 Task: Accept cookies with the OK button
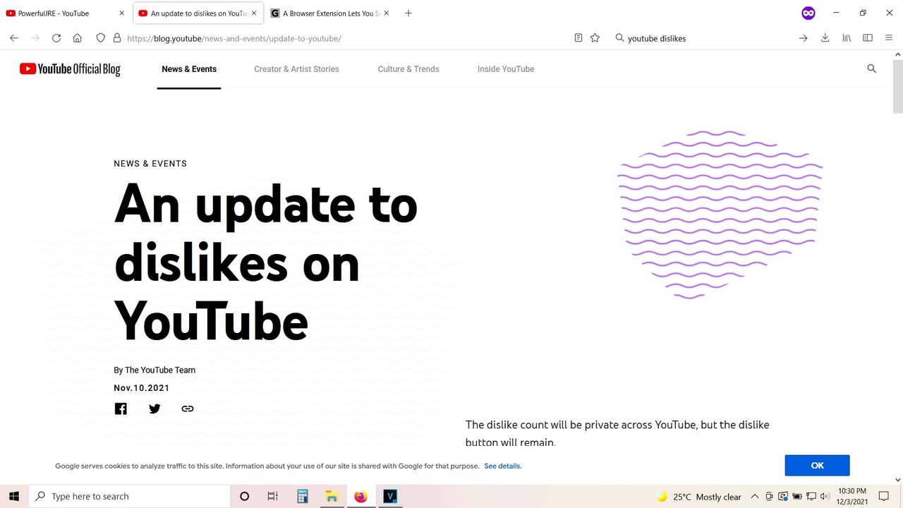pyautogui.click(x=817, y=466)
